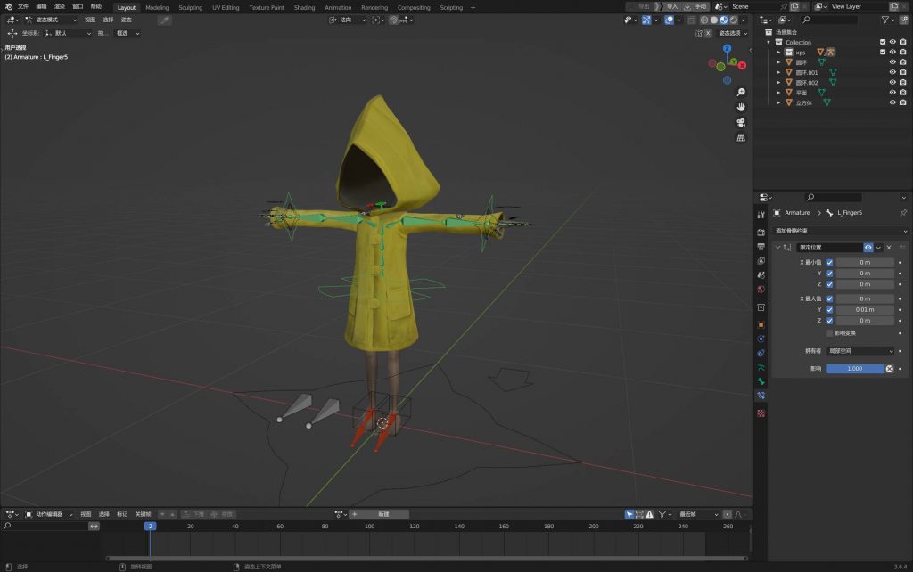Image resolution: width=913 pixels, height=572 pixels.
Task: Open the Render properties tab icon
Action: [761, 233]
